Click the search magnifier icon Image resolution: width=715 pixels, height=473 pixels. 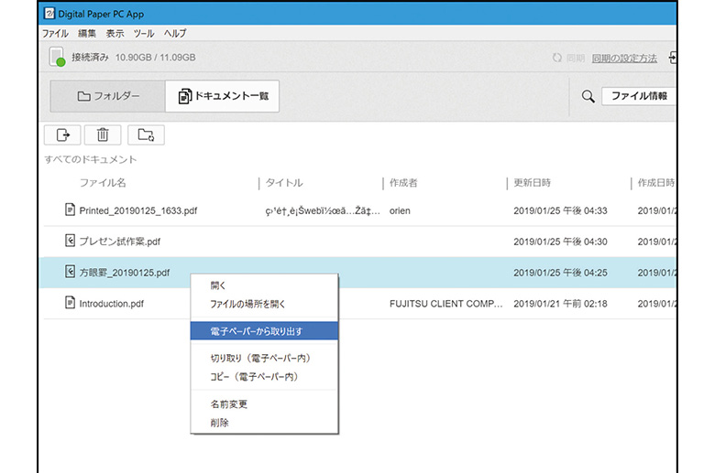pos(588,96)
